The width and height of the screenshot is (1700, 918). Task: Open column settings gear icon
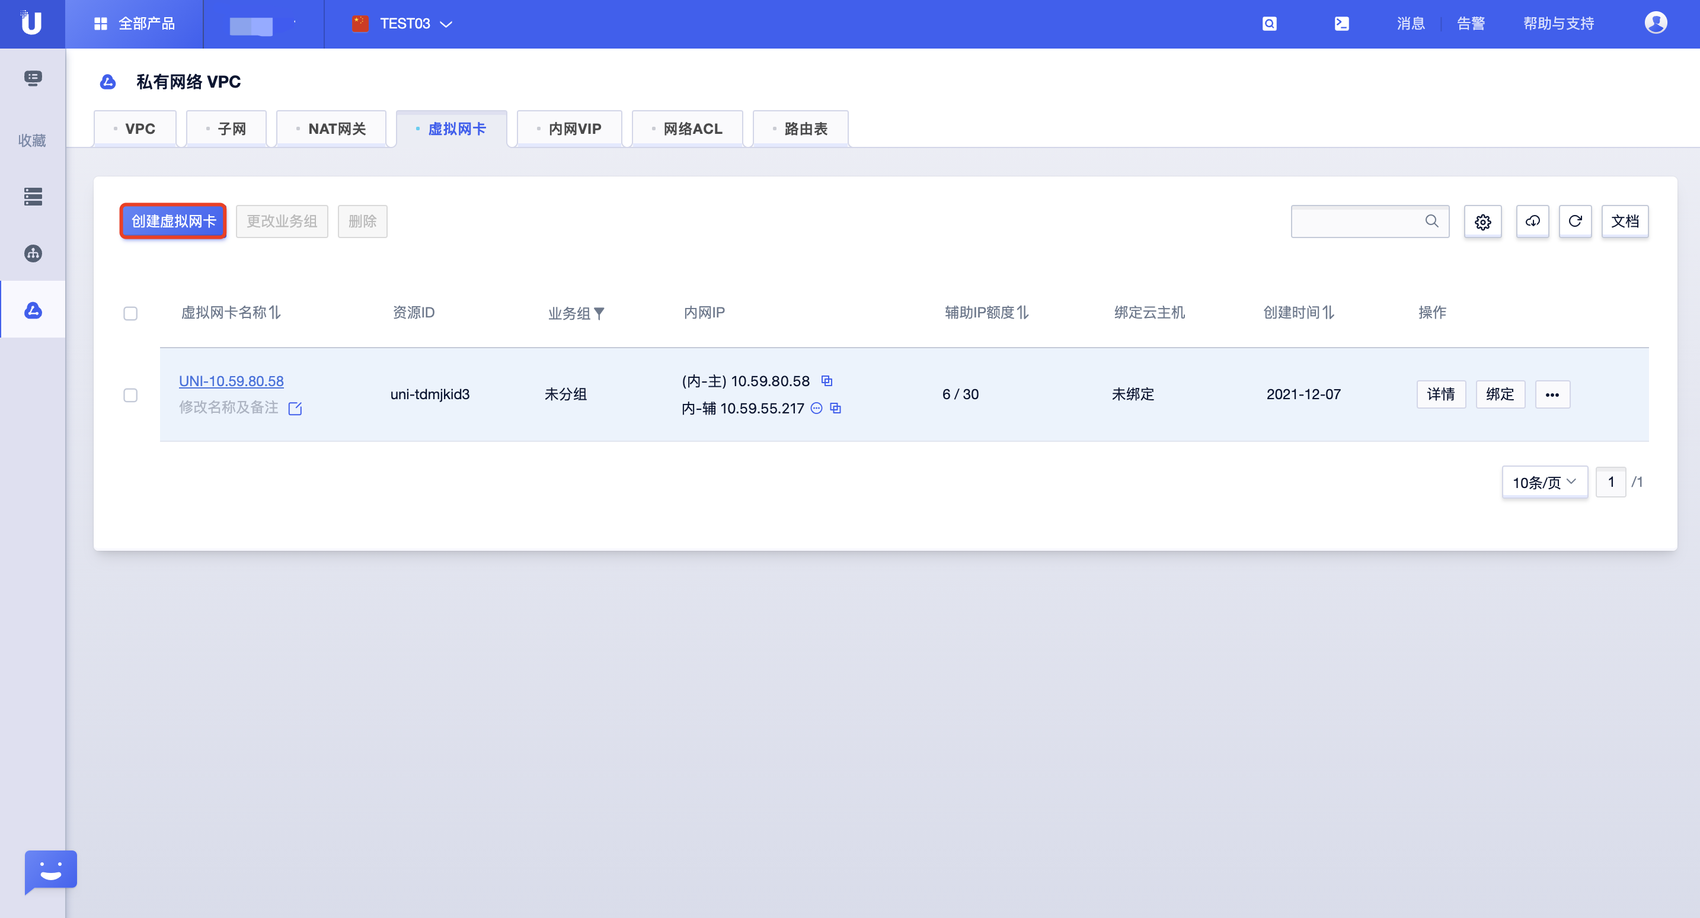(x=1482, y=222)
